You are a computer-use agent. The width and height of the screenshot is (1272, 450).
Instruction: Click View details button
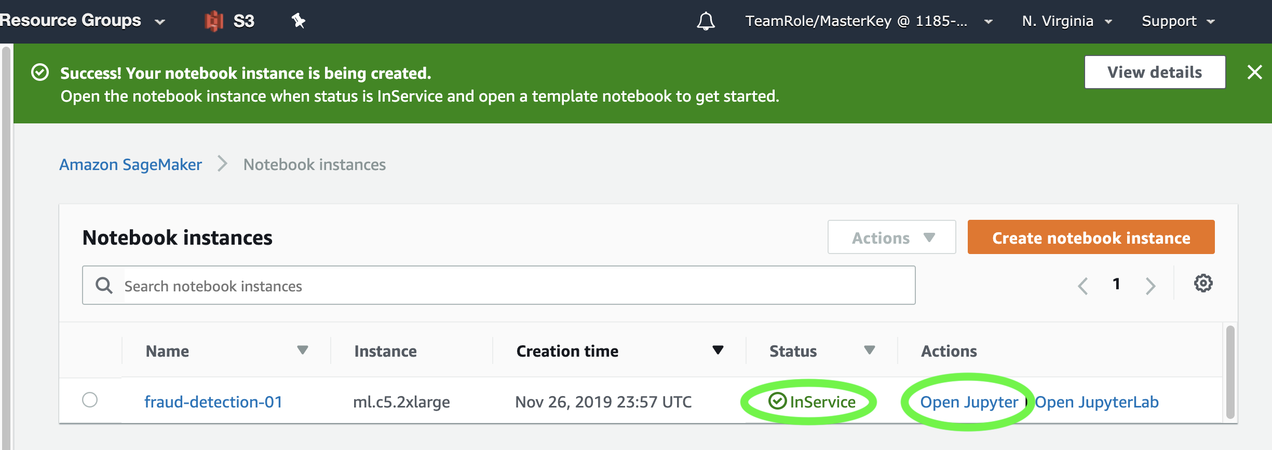[1155, 72]
